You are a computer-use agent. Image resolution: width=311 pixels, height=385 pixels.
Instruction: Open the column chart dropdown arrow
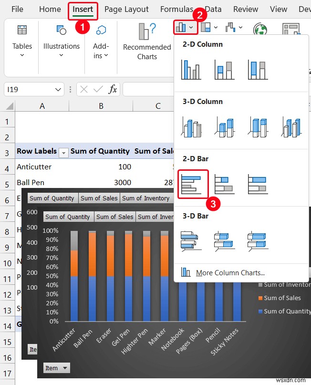[191, 27]
